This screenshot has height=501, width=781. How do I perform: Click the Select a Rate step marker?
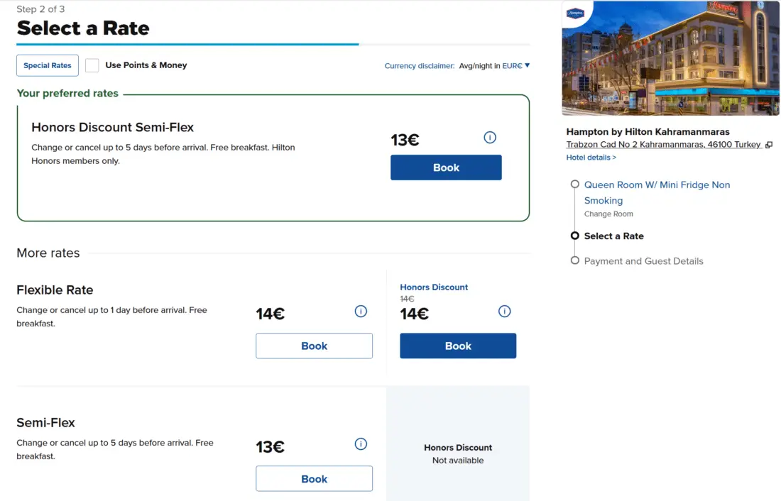point(575,236)
